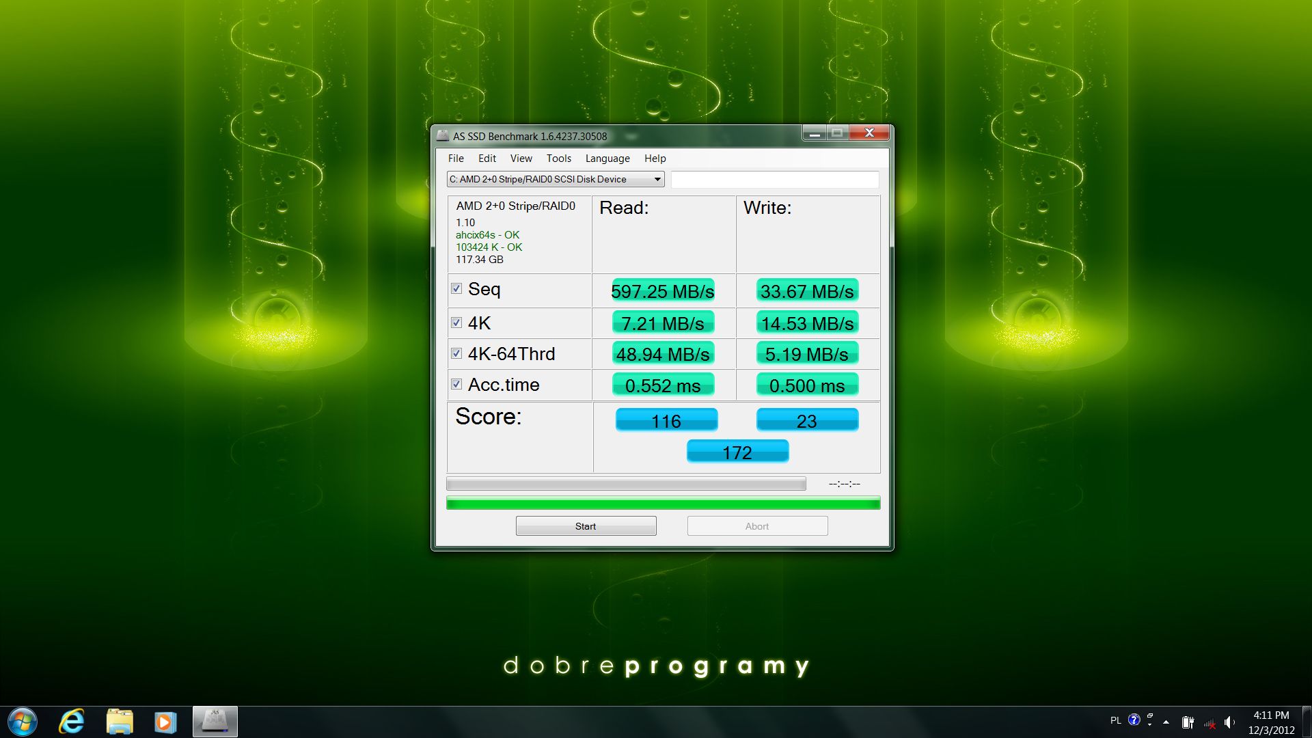Click the 'AMD 2+0 Stripe/RAID0' device name
The image size is (1312, 738).
point(516,206)
